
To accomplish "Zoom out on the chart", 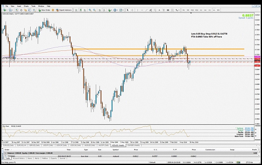I will coord(94,10).
